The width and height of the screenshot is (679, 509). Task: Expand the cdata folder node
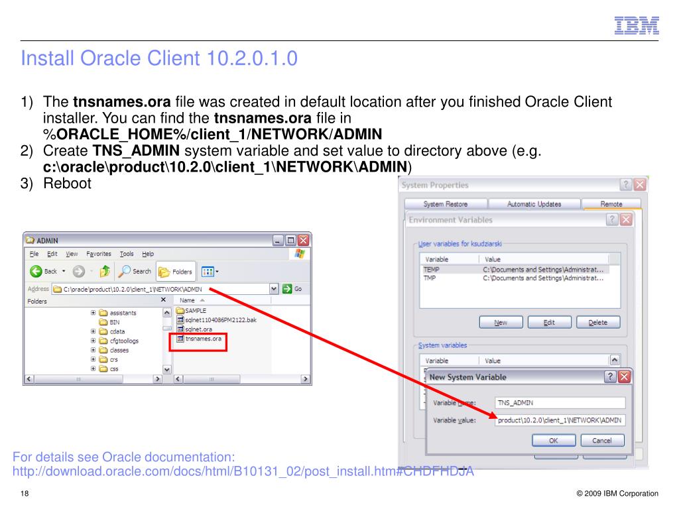(93, 331)
